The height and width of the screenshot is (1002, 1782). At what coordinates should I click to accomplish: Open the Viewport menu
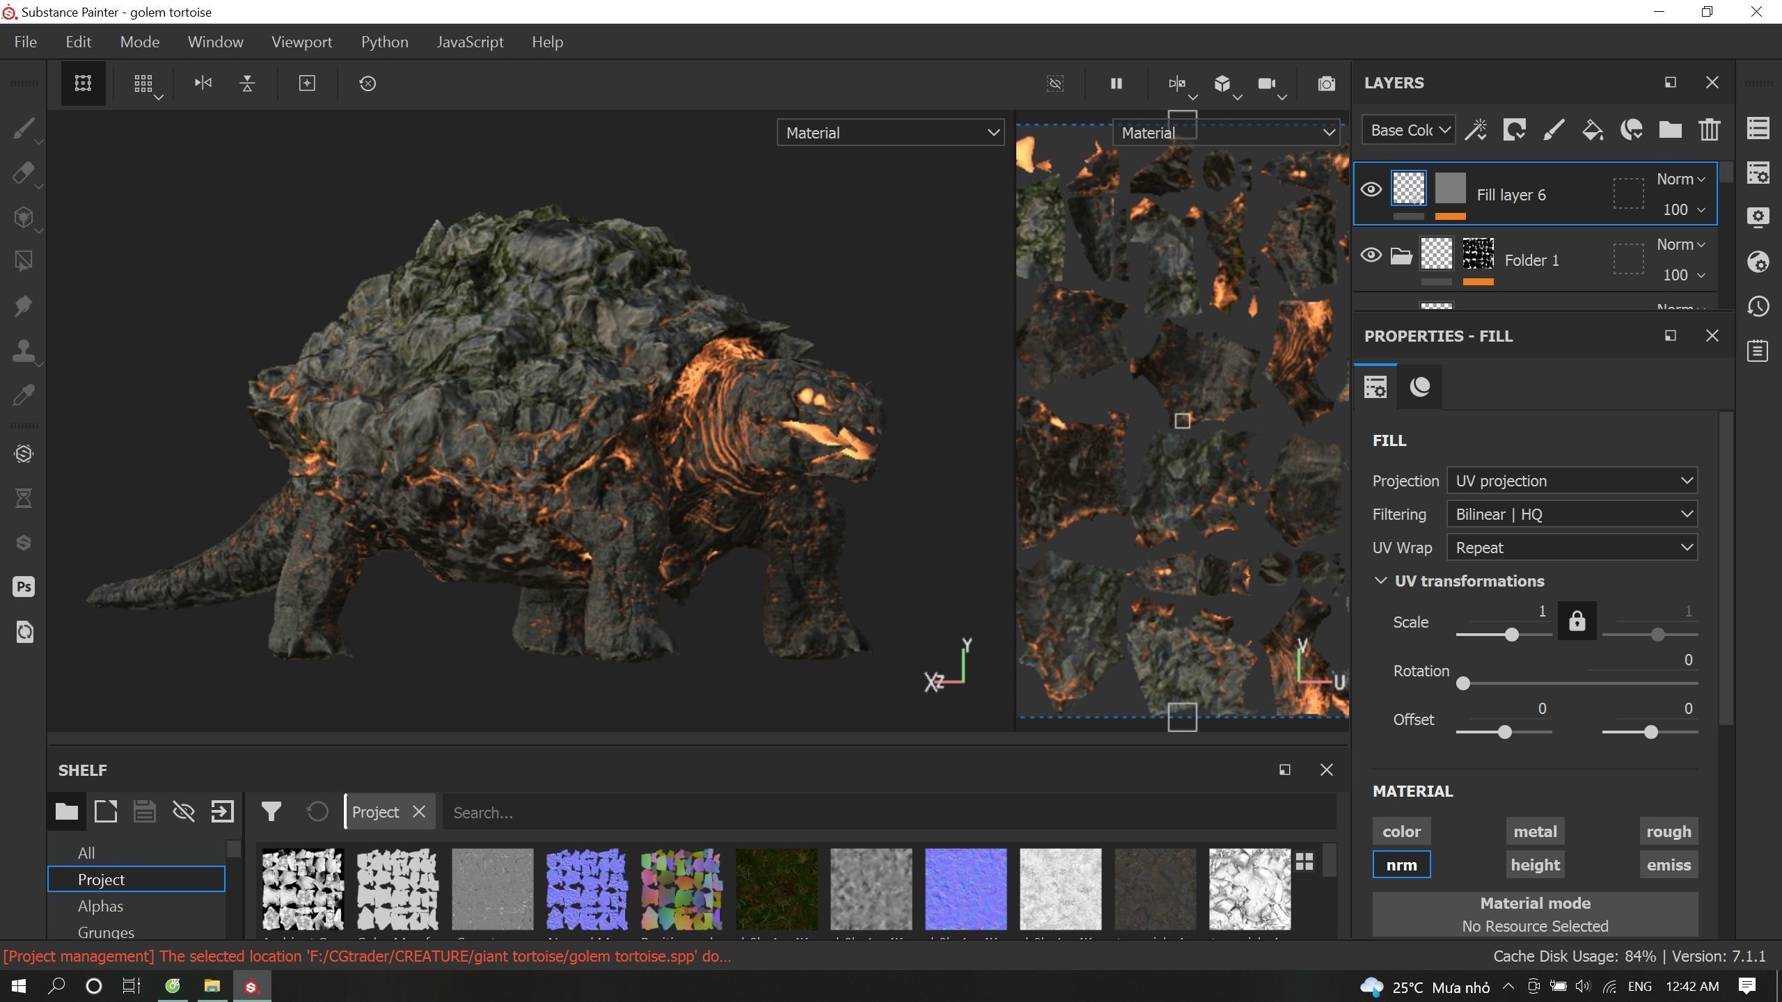(301, 42)
